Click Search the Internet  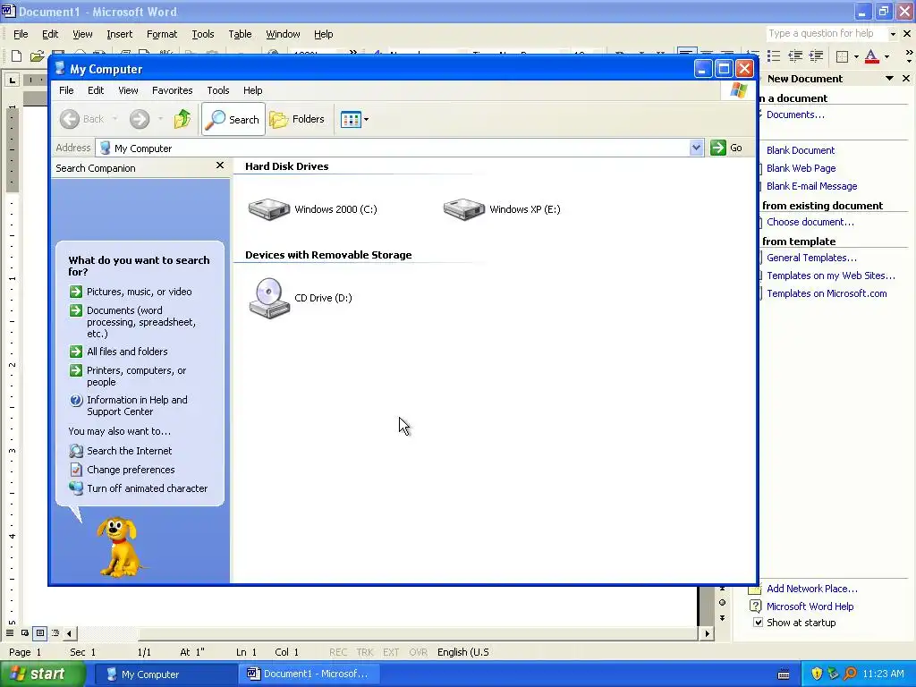pyautogui.click(x=129, y=451)
